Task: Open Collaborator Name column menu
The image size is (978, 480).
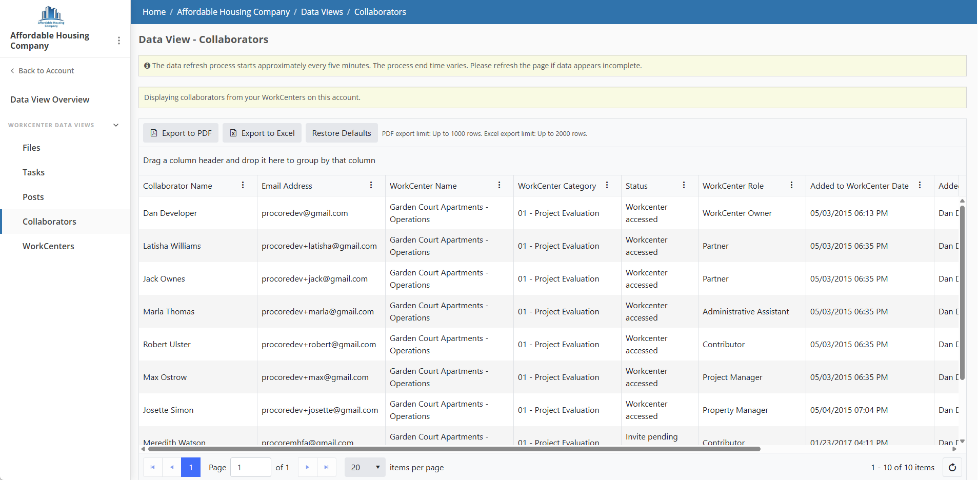Action: (x=243, y=185)
